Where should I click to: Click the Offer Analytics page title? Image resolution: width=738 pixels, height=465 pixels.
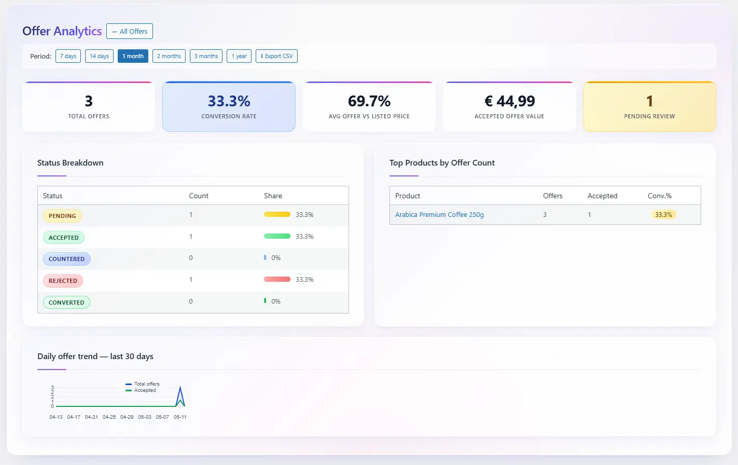(62, 31)
